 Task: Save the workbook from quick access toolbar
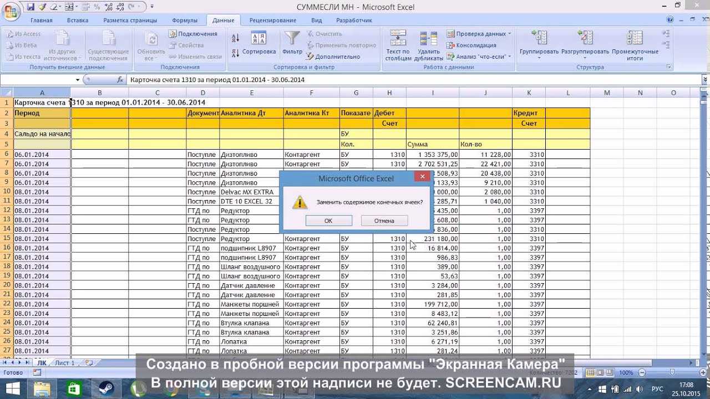coord(31,7)
